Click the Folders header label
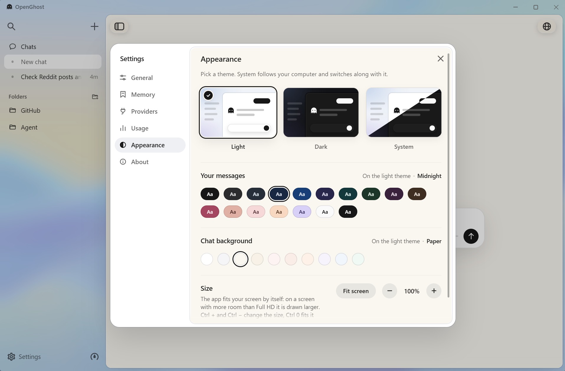Image resolution: width=565 pixels, height=371 pixels. point(18,97)
